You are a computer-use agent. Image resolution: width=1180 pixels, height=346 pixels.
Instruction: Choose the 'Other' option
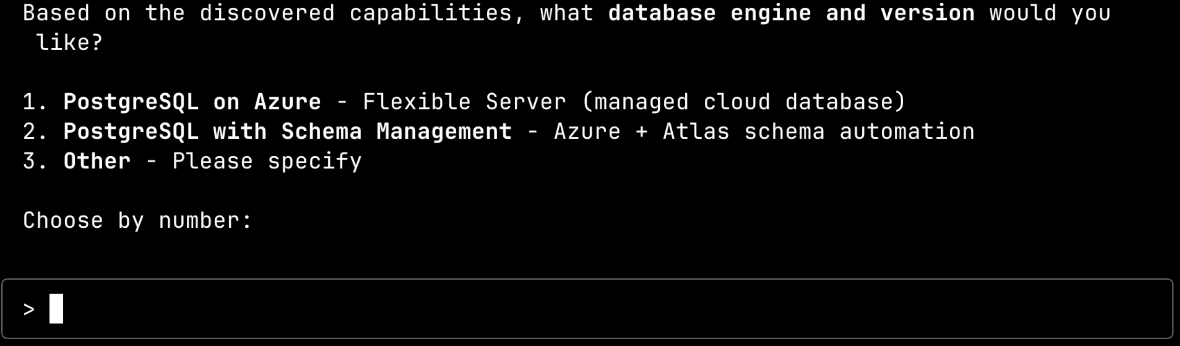pos(97,161)
